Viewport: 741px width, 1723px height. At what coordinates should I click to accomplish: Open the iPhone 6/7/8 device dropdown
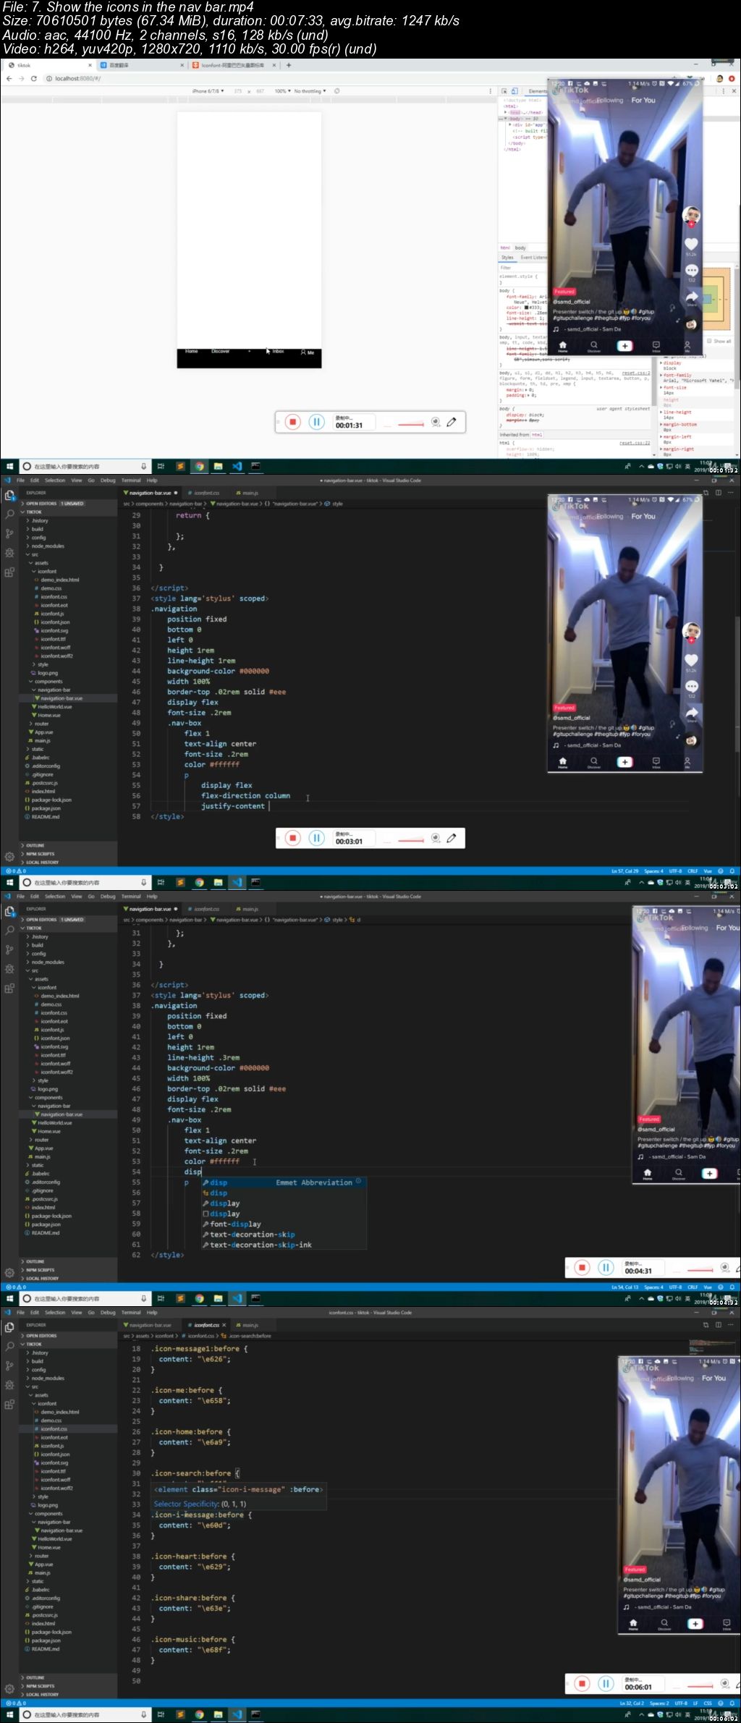point(208,91)
